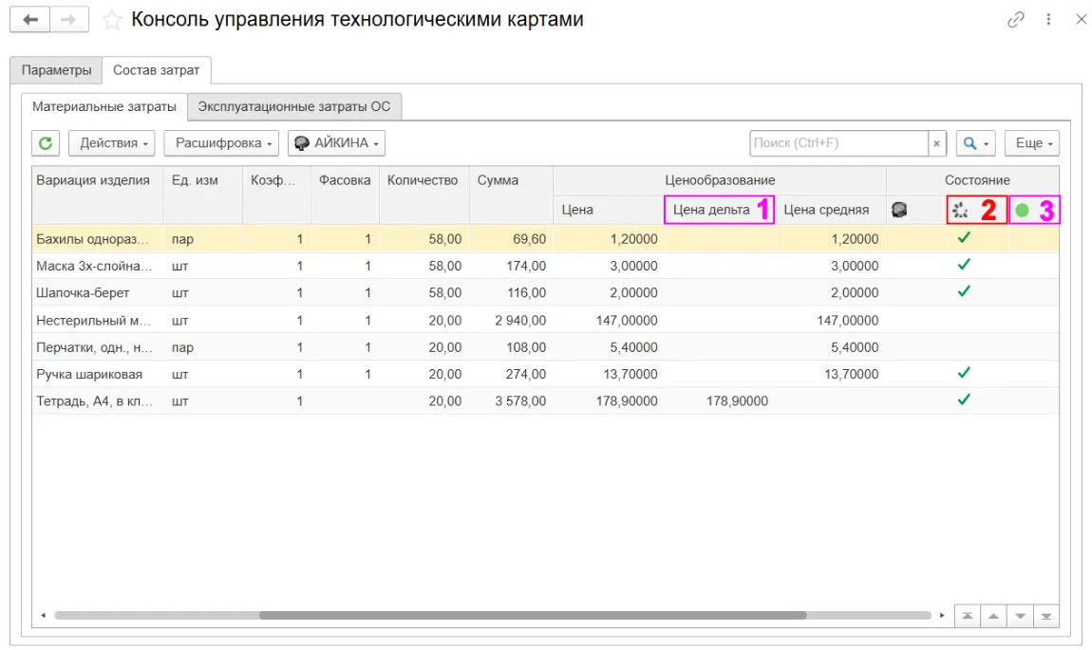Click the sum cell 116,00
The image size is (1092, 650).
pyautogui.click(x=526, y=293)
